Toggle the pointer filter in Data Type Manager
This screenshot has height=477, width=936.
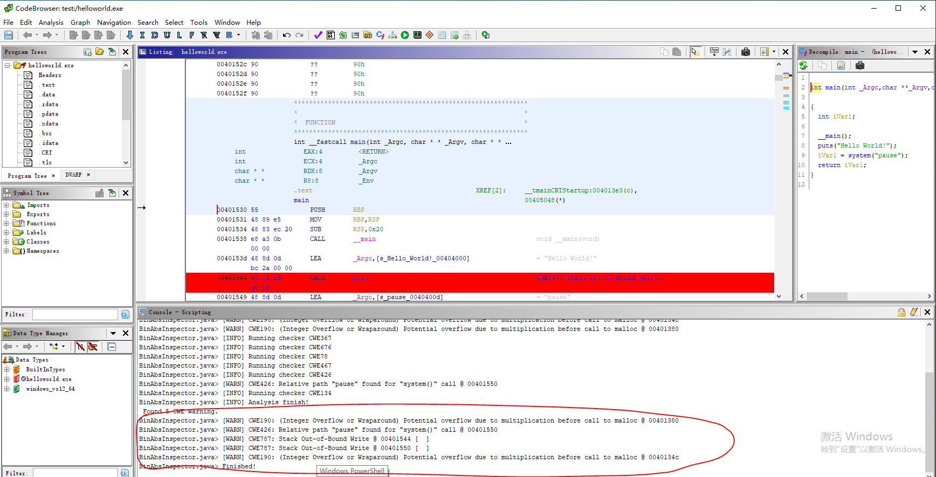(x=93, y=347)
